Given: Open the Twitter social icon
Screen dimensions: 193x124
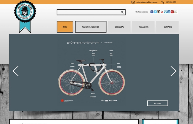Looking at the screenshot, I should 155,12.
